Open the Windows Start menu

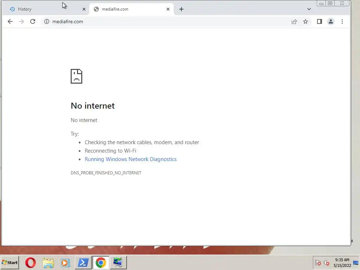click(x=9, y=262)
